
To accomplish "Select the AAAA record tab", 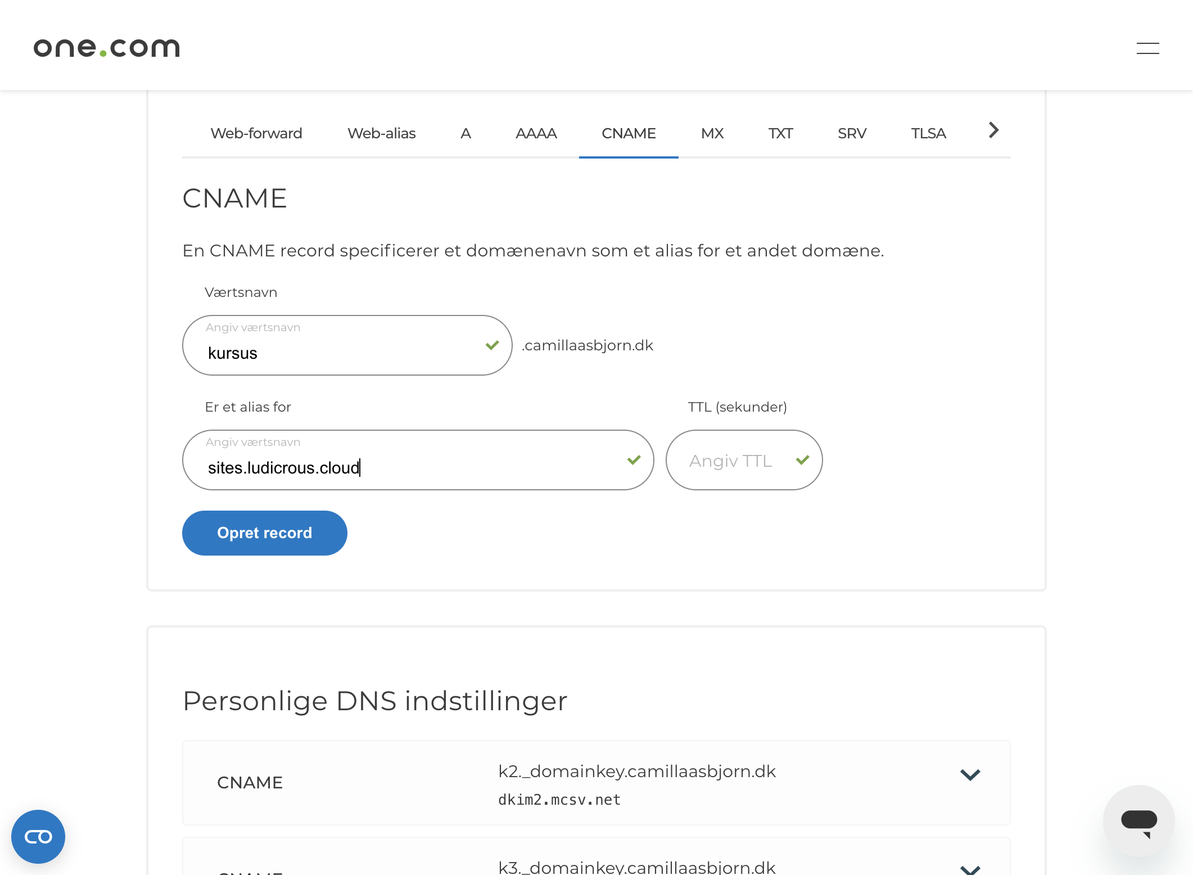I will (536, 133).
